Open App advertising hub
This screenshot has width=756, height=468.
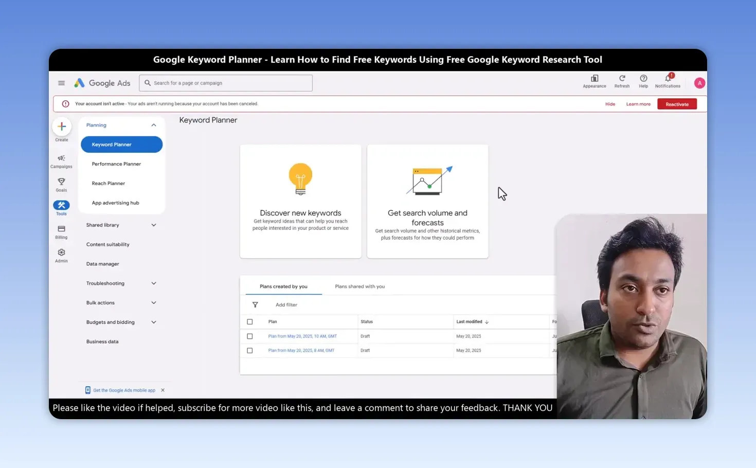tap(115, 203)
